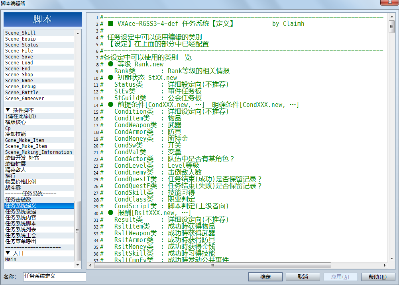Select Scene_File script
Screen dimensions: 399x285
point(39,51)
